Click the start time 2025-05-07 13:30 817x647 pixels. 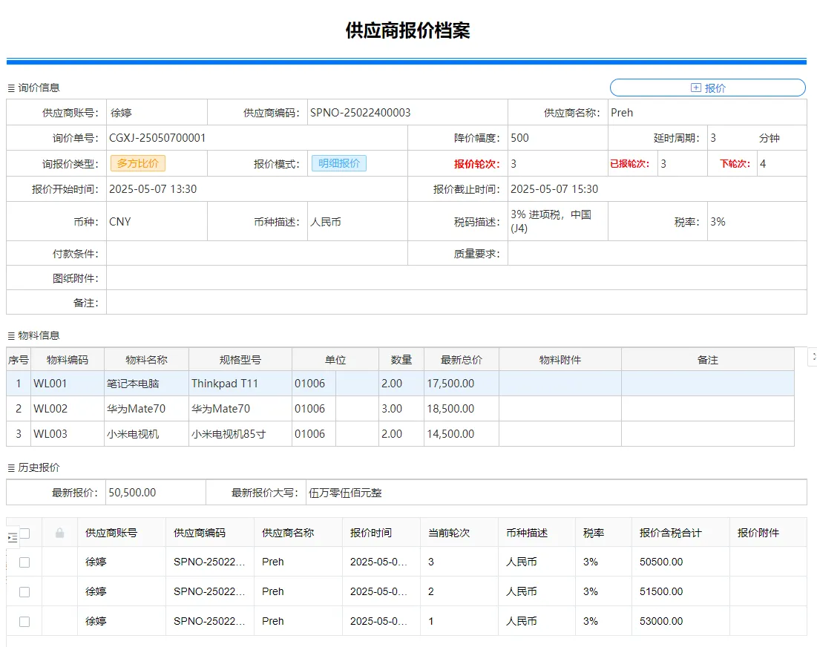click(153, 189)
